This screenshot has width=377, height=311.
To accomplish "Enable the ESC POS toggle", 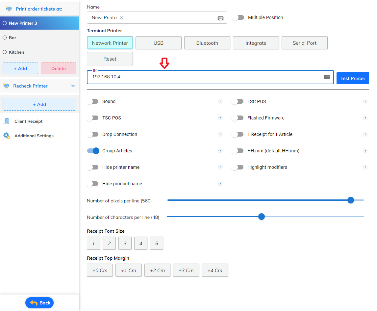I will pyautogui.click(x=238, y=101).
